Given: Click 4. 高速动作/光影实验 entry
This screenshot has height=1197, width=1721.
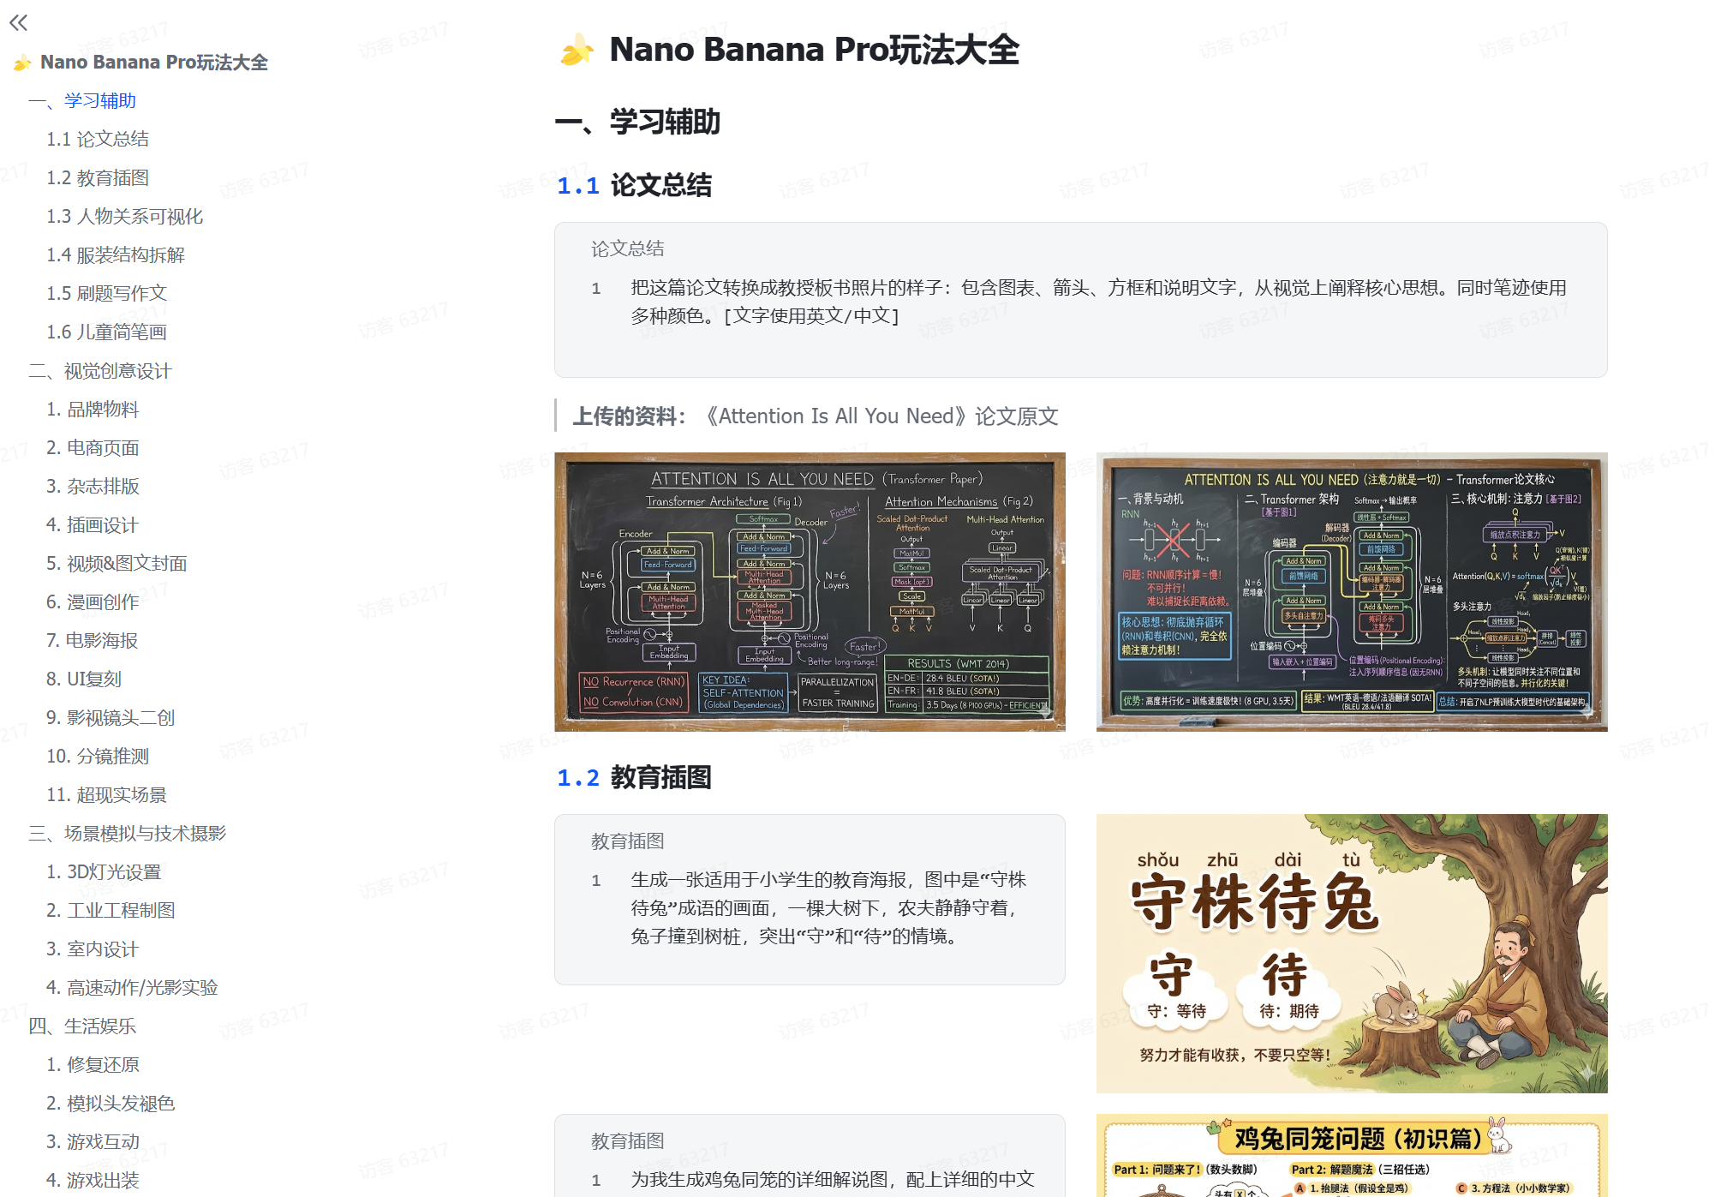Looking at the screenshot, I should click(133, 987).
